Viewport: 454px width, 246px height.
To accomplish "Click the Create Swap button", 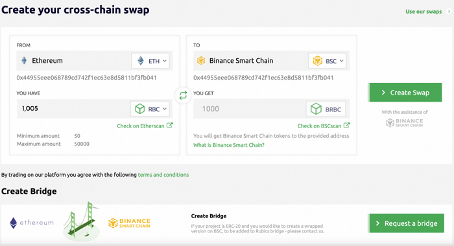I will tap(405, 93).
